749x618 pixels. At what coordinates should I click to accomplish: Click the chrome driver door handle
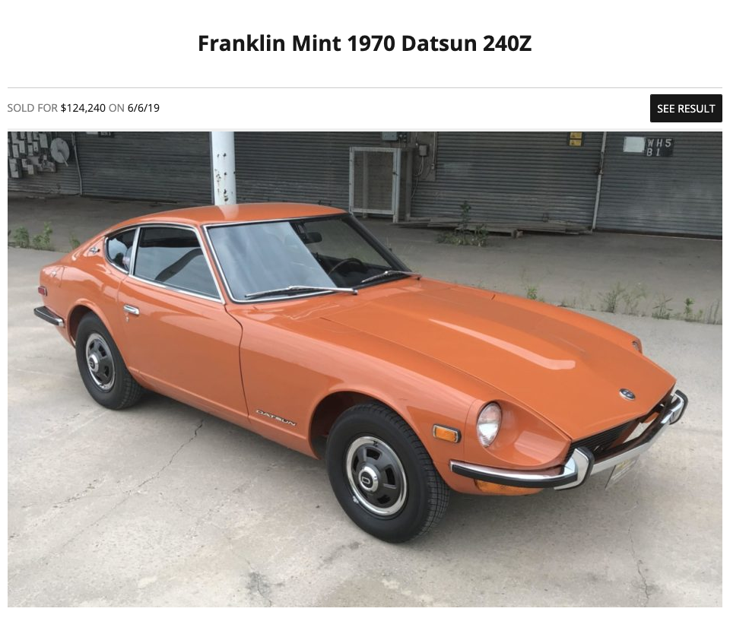[132, 310]
